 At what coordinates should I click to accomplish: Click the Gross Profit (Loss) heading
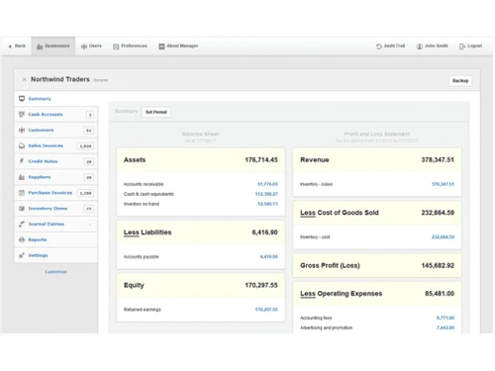coord(330,265)
